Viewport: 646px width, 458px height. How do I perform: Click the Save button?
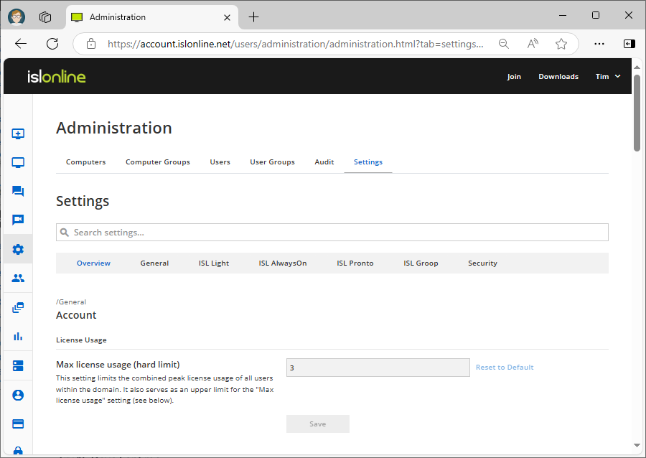317,424
